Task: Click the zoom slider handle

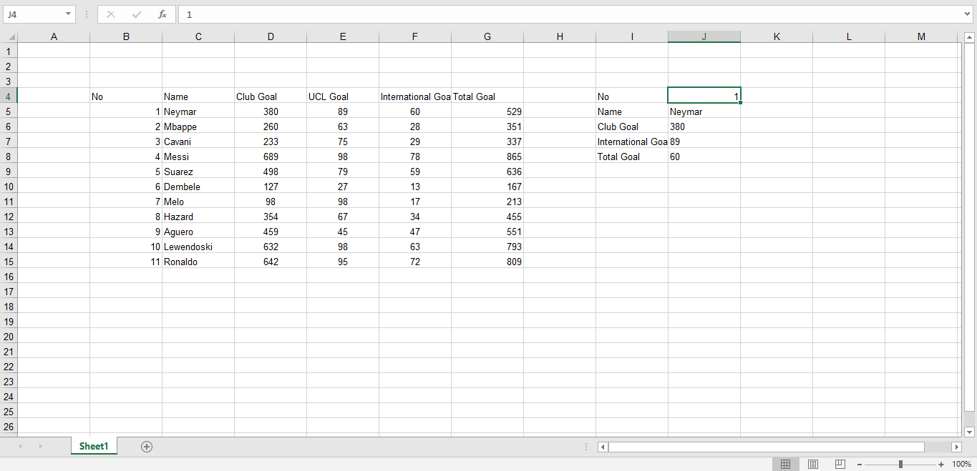Action: point(900,463)
